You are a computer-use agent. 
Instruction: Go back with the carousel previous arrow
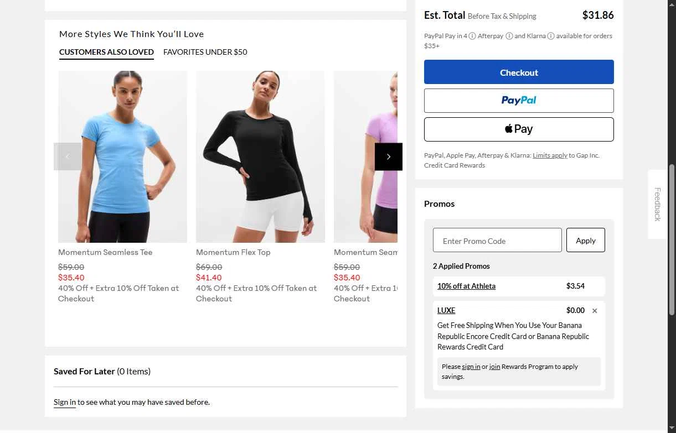pos(68,156)
